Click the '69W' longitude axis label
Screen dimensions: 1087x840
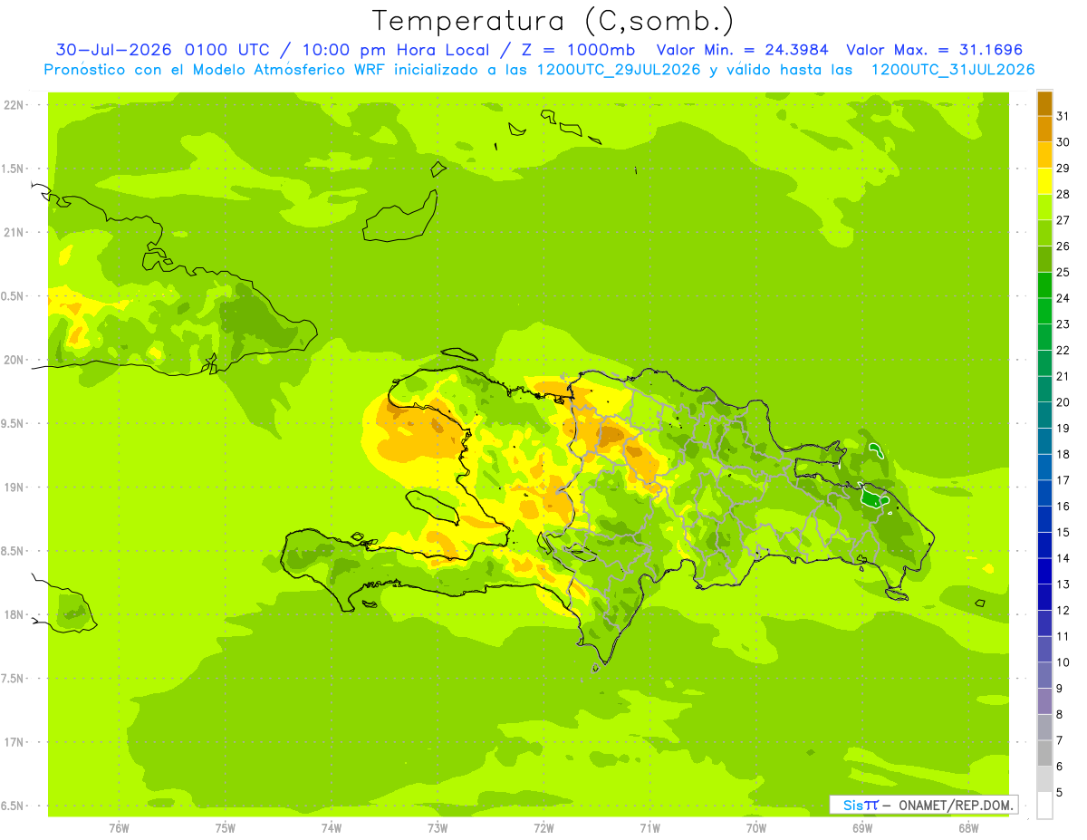click(862, 828)
